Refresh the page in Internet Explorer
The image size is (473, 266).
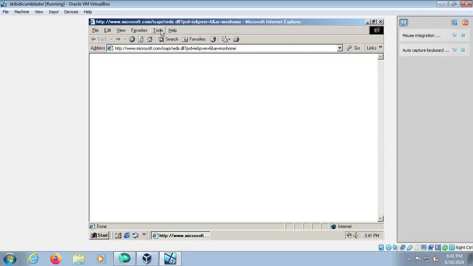(x=141, y=39)
